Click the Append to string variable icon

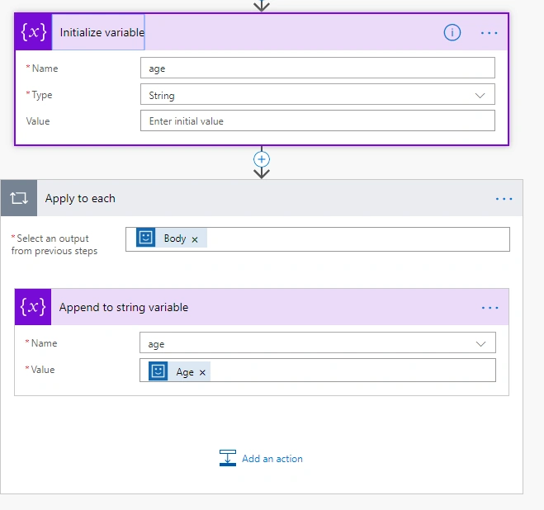point(33,307)
